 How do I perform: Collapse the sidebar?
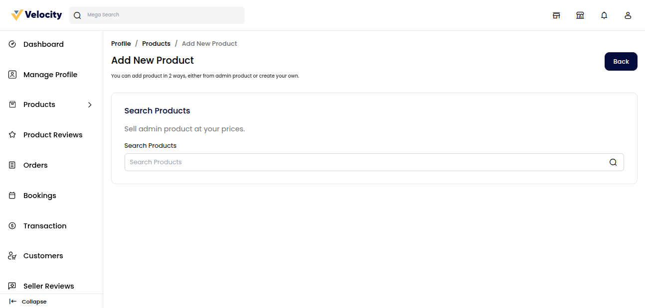(28, 302)
